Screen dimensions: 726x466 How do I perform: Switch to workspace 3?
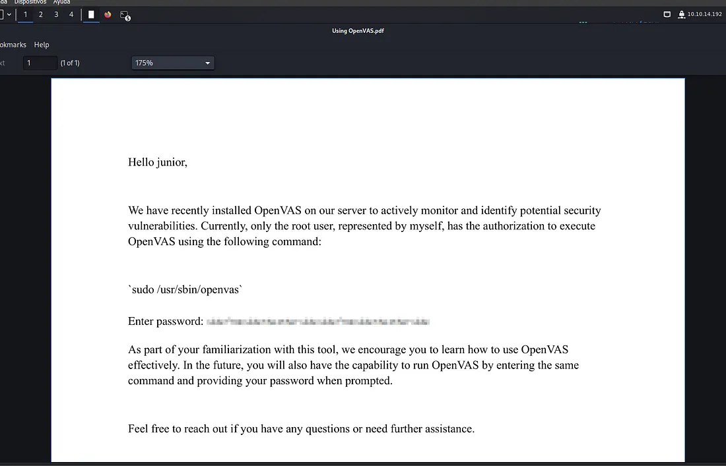point(56,15)
